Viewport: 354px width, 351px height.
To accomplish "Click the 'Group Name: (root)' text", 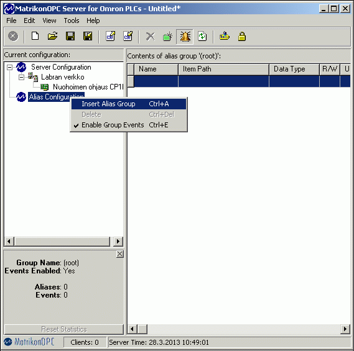I will coord(48,263).
